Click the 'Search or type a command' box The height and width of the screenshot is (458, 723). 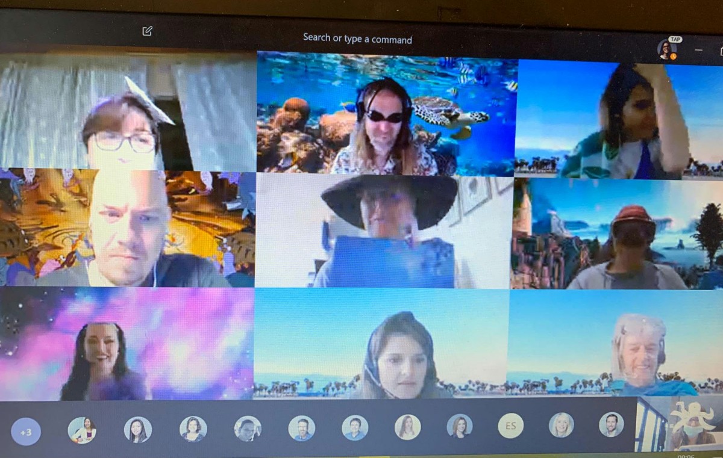(x=357, y=39)
